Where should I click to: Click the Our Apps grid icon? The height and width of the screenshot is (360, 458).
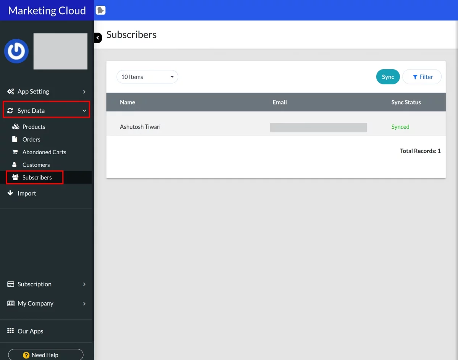tap(11, 331)
